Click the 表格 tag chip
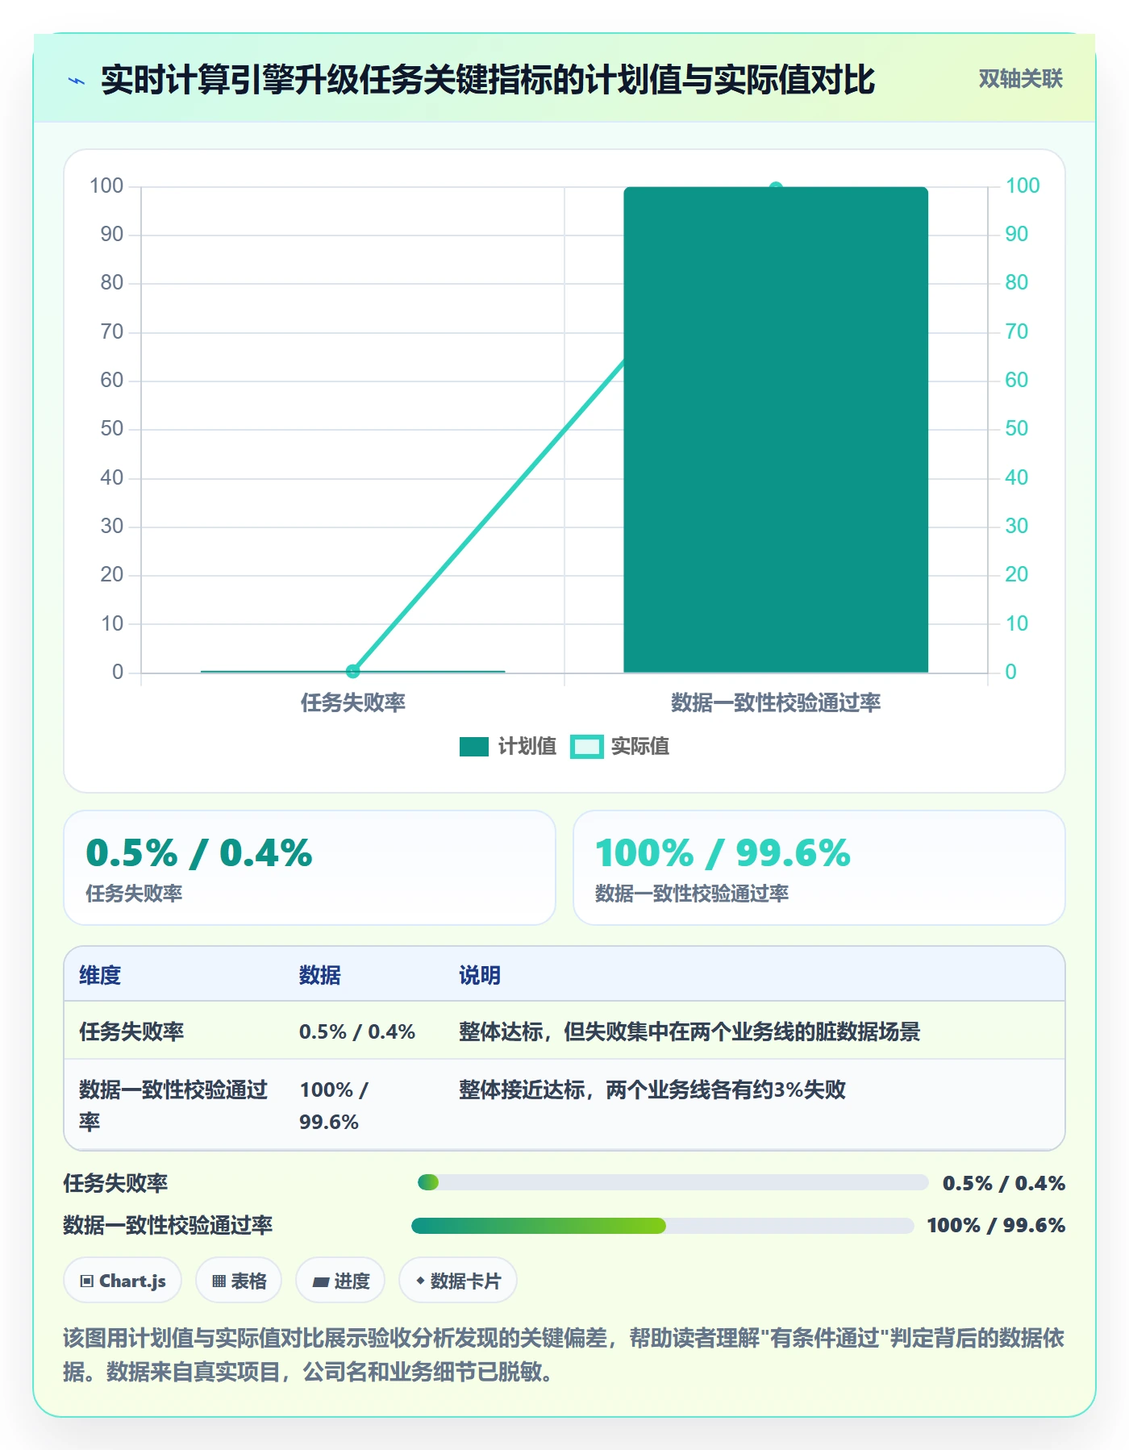 (x=239, y=1281)
